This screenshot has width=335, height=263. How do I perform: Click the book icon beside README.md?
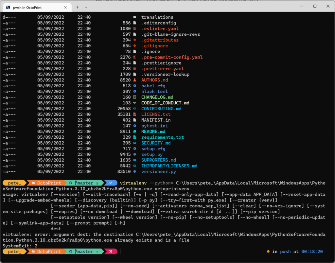(135, 131)
